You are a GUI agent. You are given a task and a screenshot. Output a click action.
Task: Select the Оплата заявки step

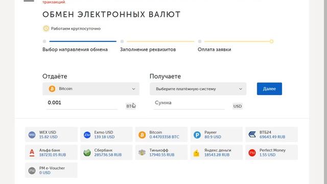click(215, 50)
